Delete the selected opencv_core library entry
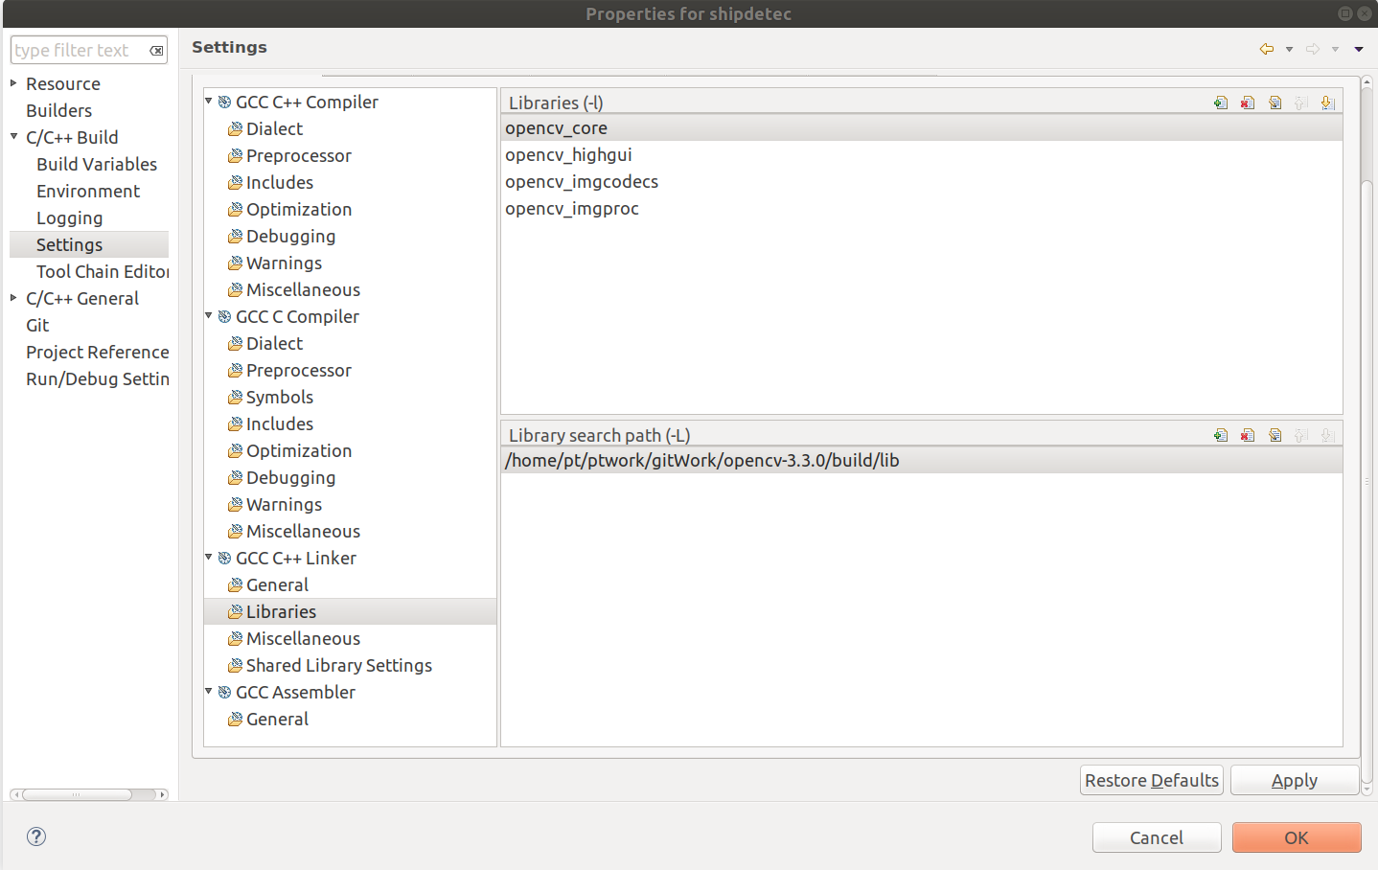This screenshot has width=1378, height=870. (x=1247, y=103)
